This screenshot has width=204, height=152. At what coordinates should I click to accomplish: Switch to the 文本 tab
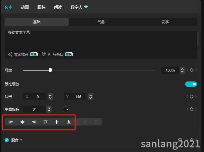point(8,7)
